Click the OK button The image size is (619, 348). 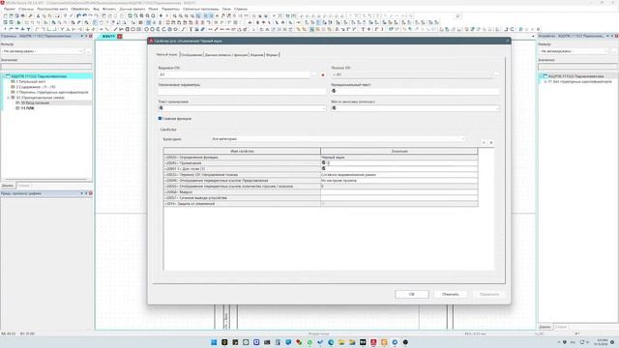tap(412, 294)
